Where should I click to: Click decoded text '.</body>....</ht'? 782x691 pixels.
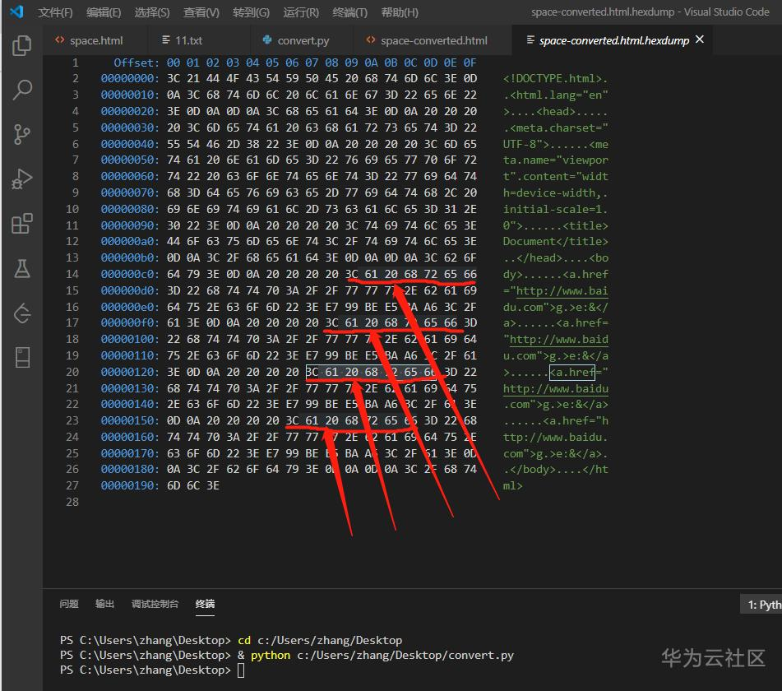tap(555, 470)
